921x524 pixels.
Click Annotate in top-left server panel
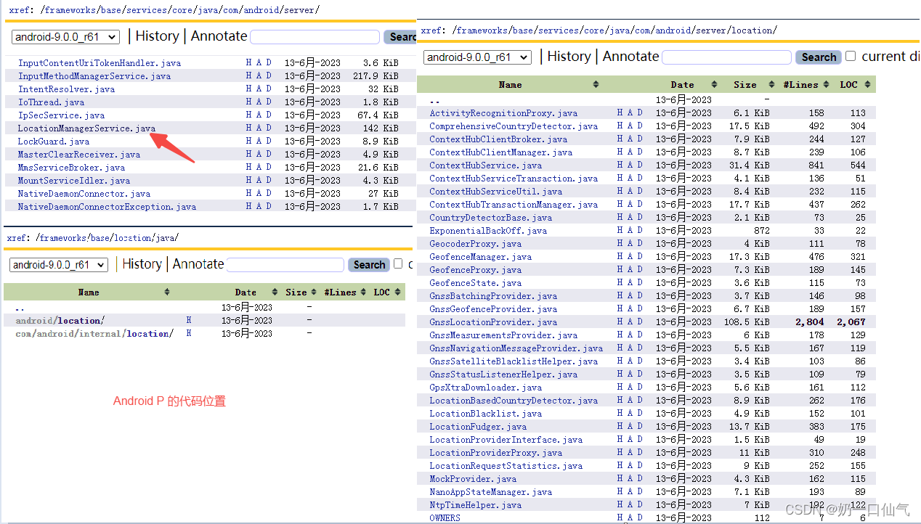click(219, 36)
